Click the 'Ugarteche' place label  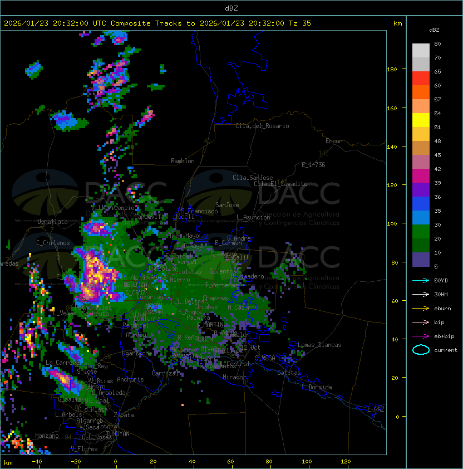point(137,353)
